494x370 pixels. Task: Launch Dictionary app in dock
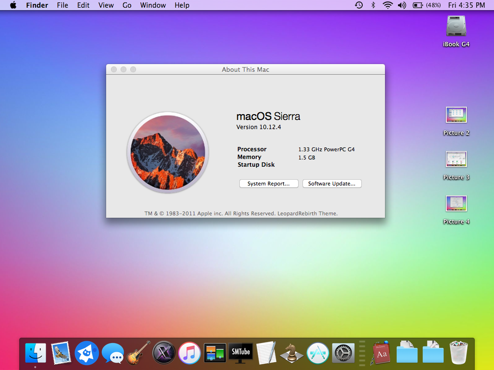381,353
